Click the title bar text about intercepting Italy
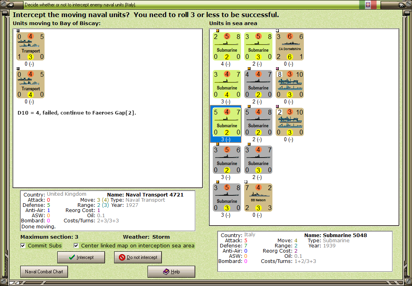This screenshot has height=286, width=412. [80, 5]
